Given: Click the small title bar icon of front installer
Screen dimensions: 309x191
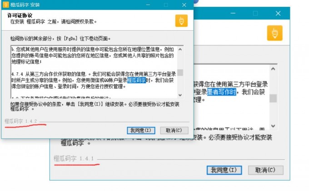Looking at the screenshot, I should point(5,5).
